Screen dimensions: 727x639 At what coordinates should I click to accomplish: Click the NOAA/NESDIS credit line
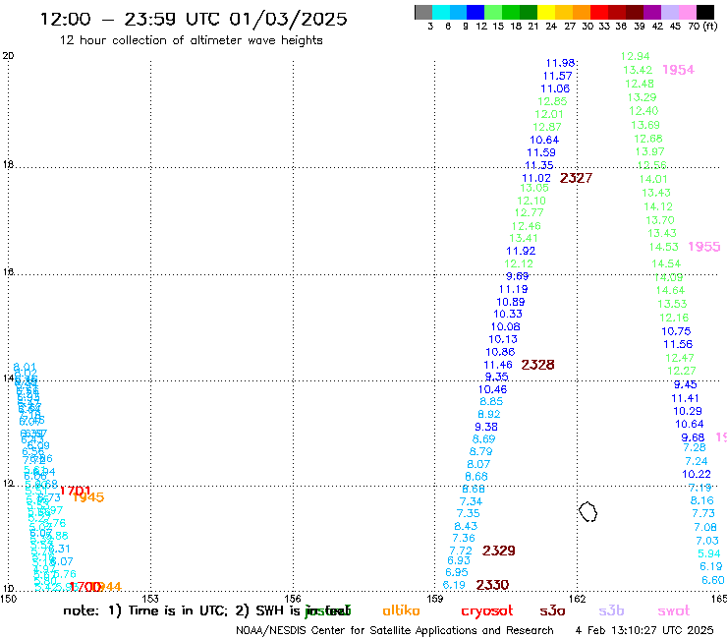click(395, 631)
